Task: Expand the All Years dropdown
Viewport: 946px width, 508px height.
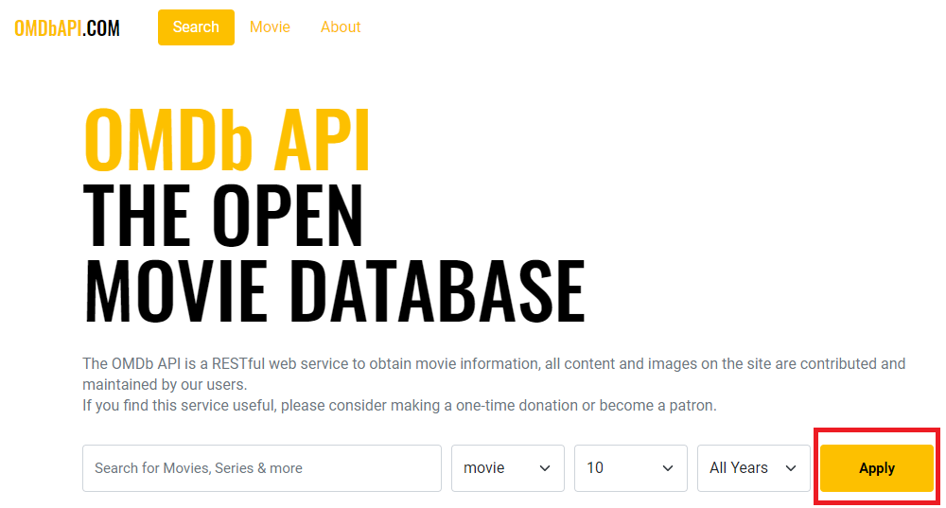Action: click(x=754, y=468)
